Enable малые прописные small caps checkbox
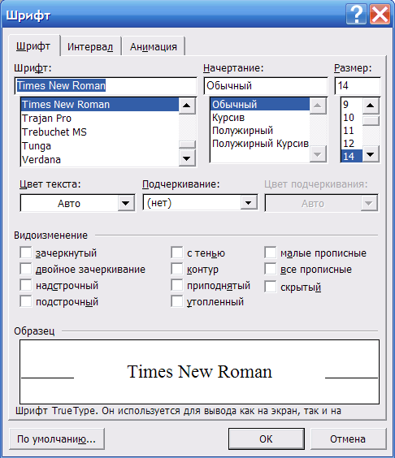The height and width of the screenshot is (458, 395). 271,253
